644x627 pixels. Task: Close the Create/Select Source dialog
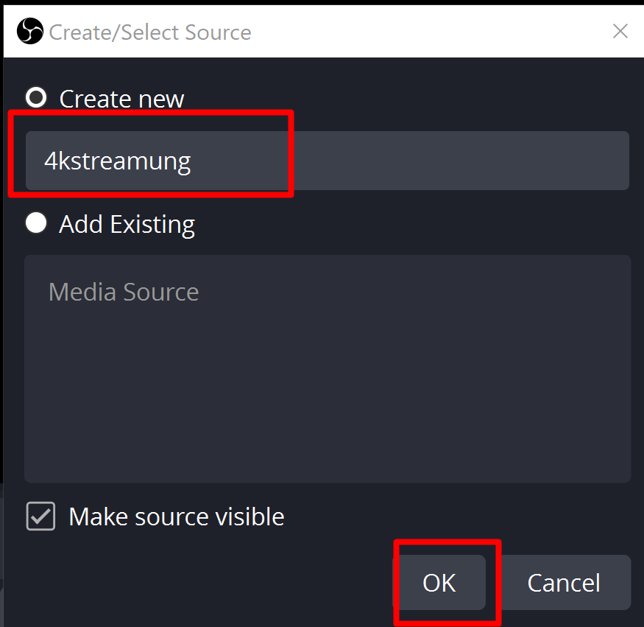(620, 31)
